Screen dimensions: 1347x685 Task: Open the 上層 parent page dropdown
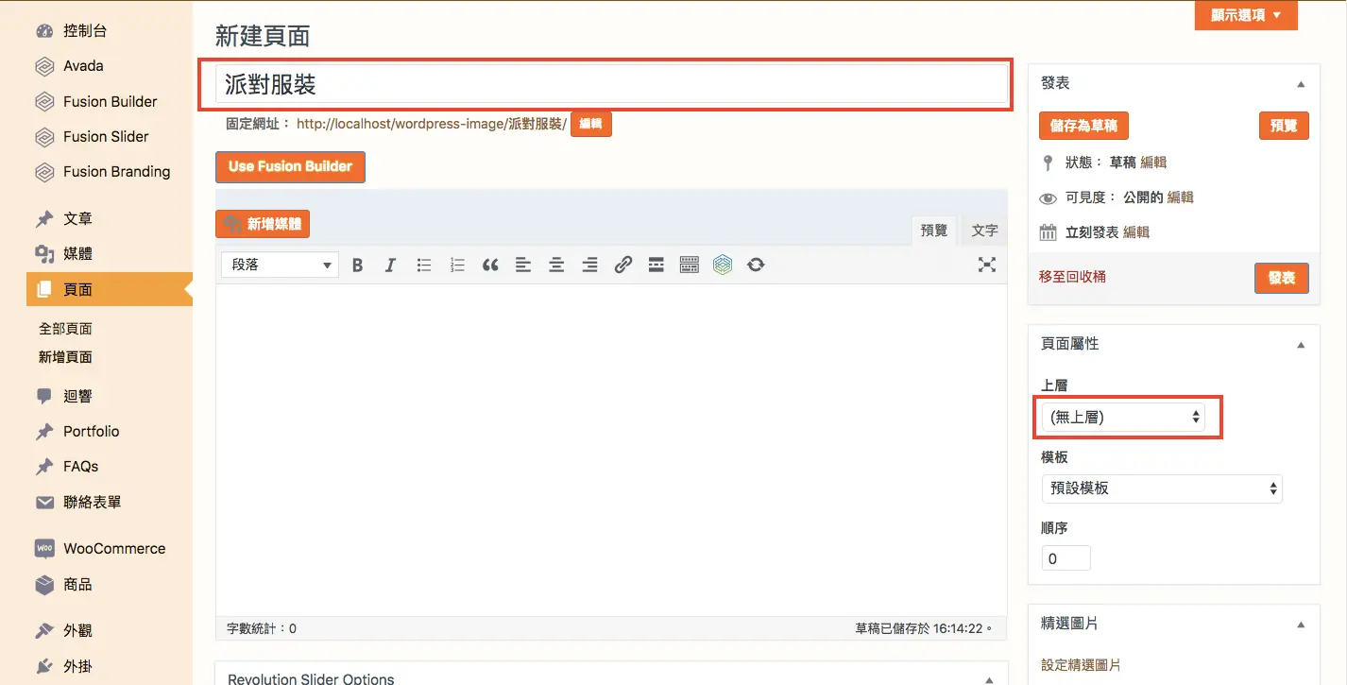(1123, 417)
